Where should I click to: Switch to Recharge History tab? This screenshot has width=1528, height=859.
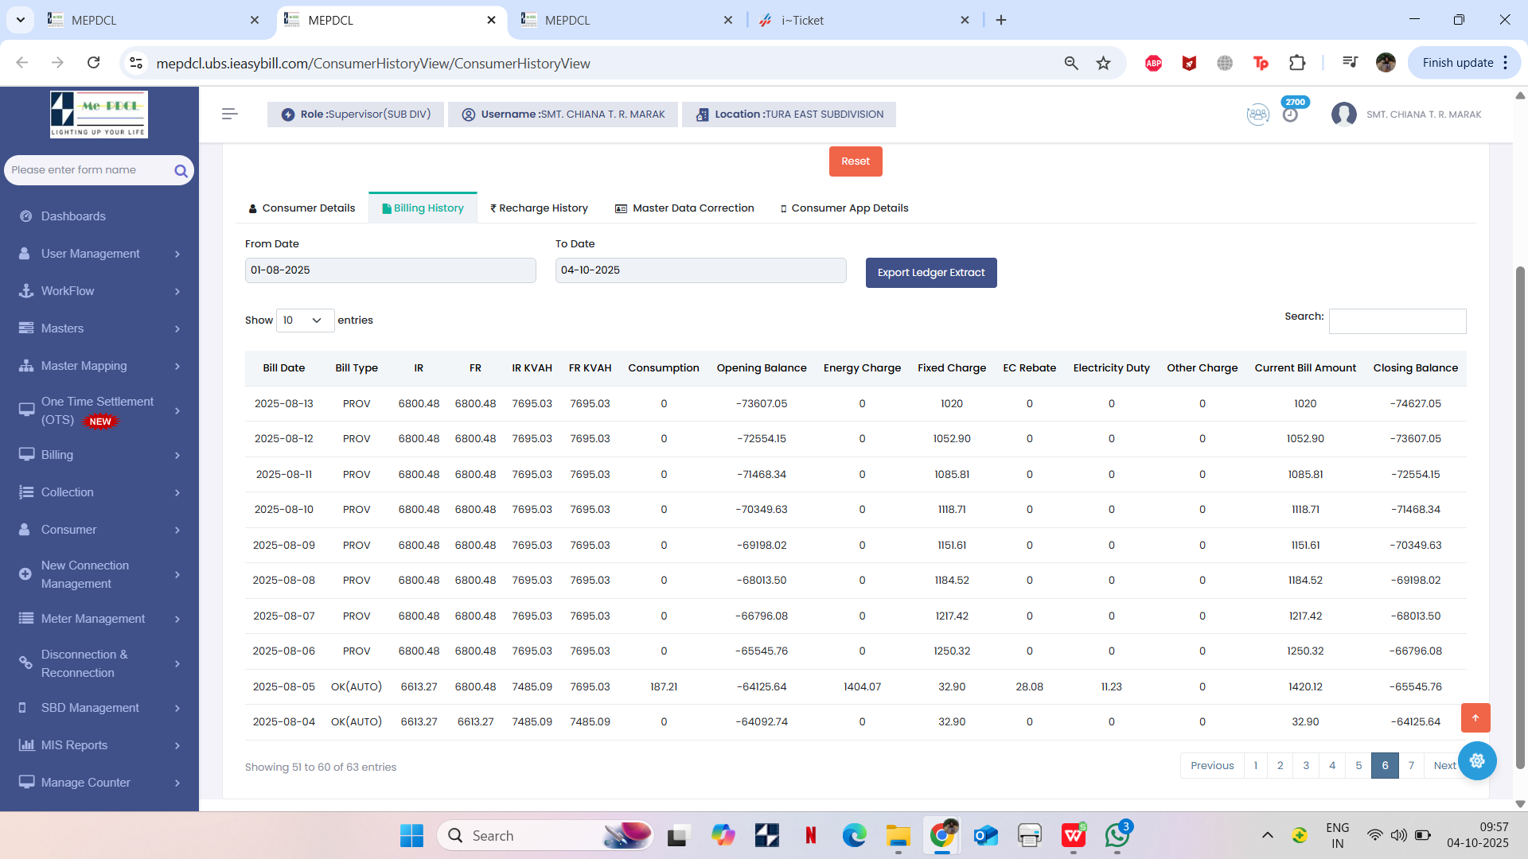pos(539,208)
